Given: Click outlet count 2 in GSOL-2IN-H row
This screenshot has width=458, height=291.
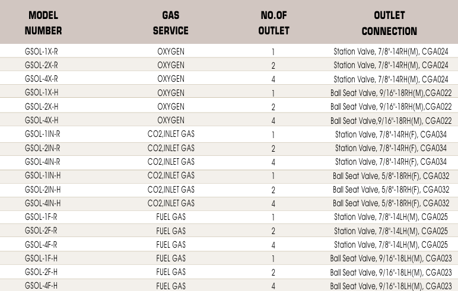Looking at the screenshot, I should coord(273,190).
